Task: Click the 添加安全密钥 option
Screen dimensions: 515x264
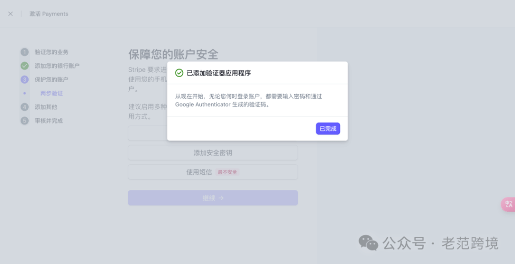Action: click(213, 153)
